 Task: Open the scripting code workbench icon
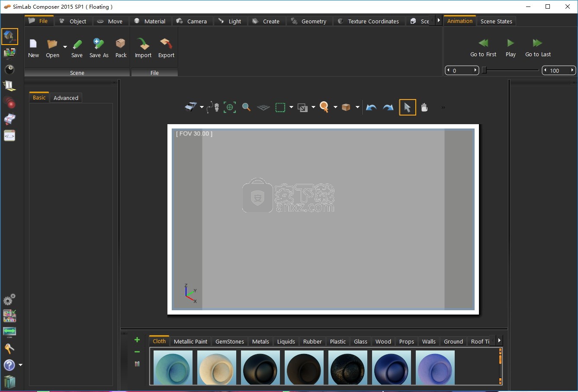tap(10, 135)
